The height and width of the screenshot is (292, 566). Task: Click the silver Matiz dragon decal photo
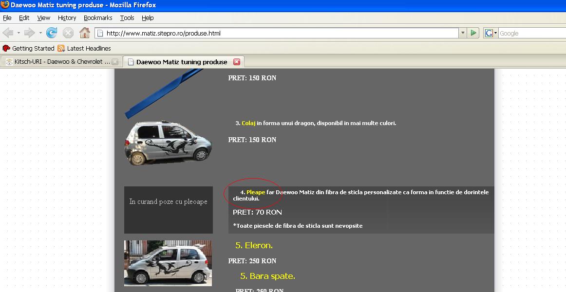(168, 143)
